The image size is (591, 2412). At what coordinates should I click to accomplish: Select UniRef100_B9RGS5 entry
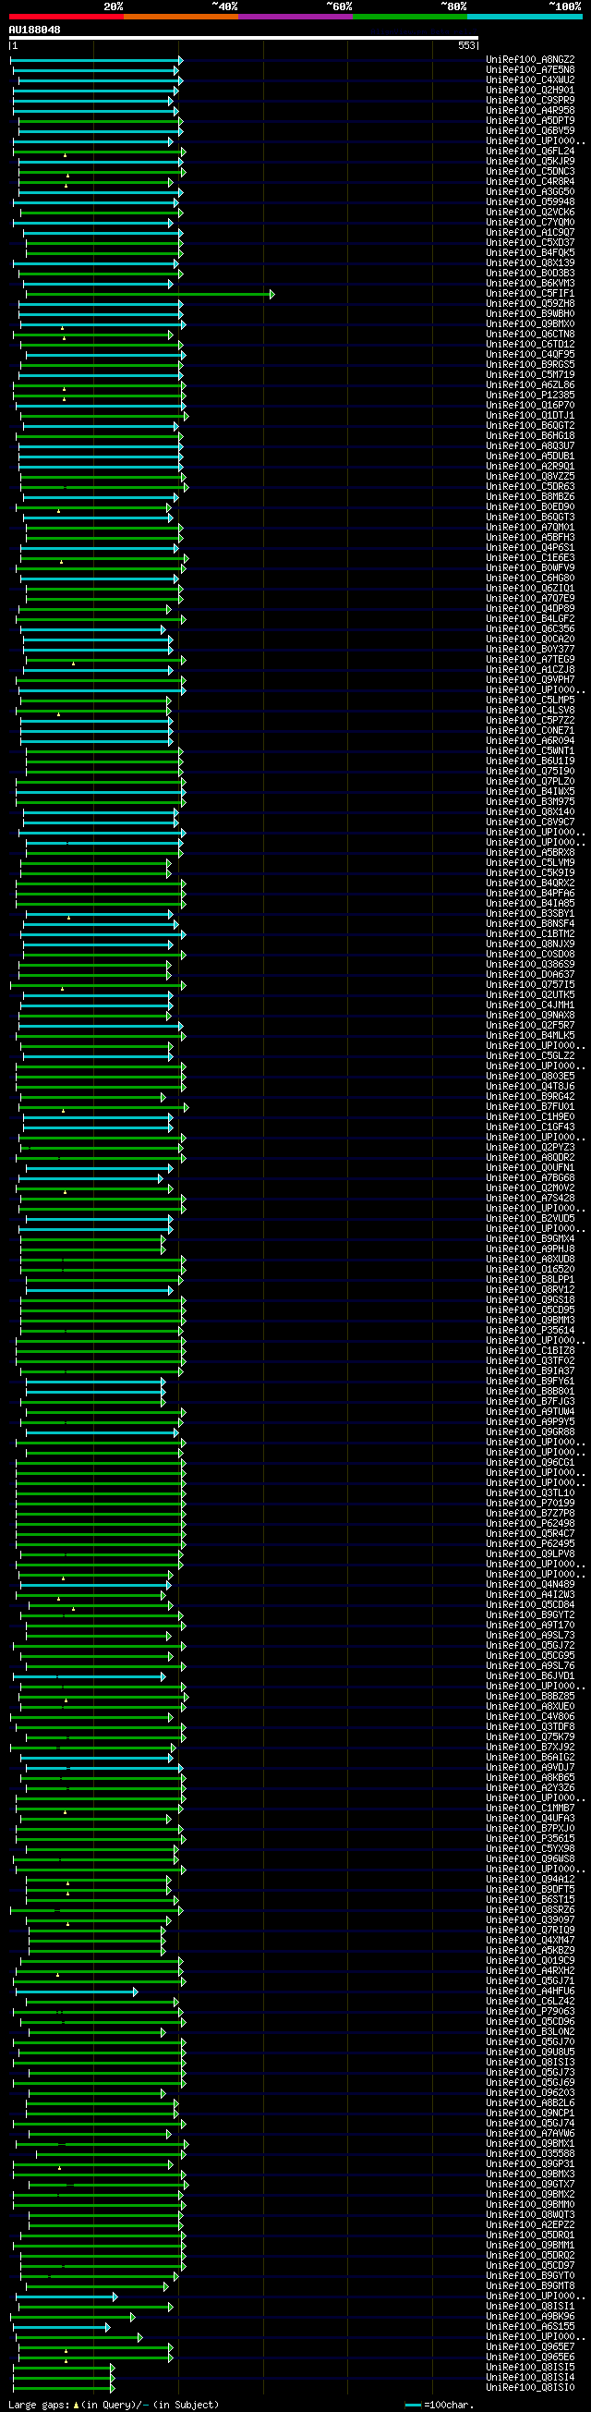pos(530,365)
